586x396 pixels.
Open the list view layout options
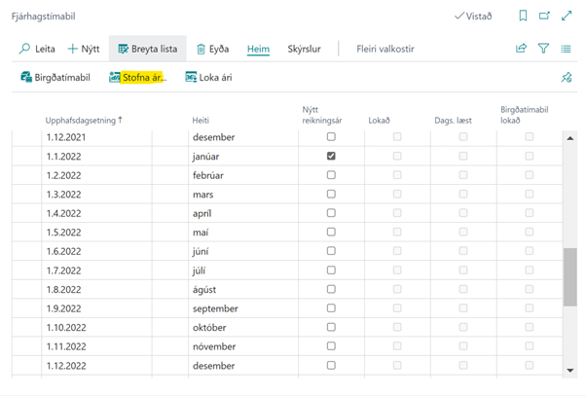[x=567, y=49]
